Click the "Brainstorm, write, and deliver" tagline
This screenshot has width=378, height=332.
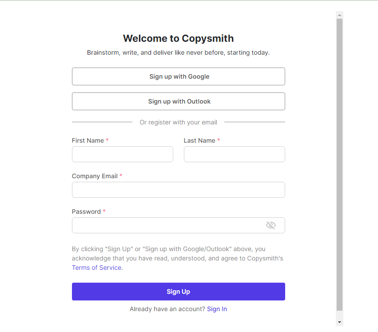click(179, 52)
